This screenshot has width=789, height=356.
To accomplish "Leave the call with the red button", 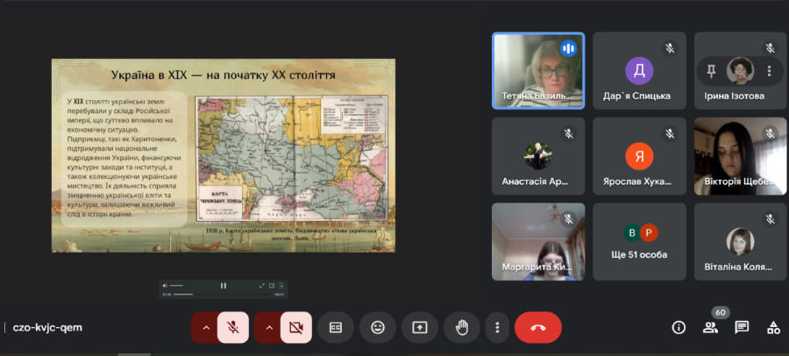I will click(x=538, y=328).
